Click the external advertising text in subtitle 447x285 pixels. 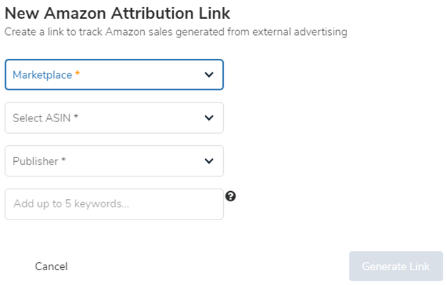click(305, 31)
